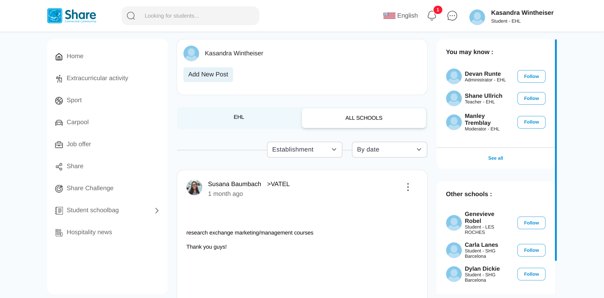Open the By date sort dropdown

tap(389, 150)
